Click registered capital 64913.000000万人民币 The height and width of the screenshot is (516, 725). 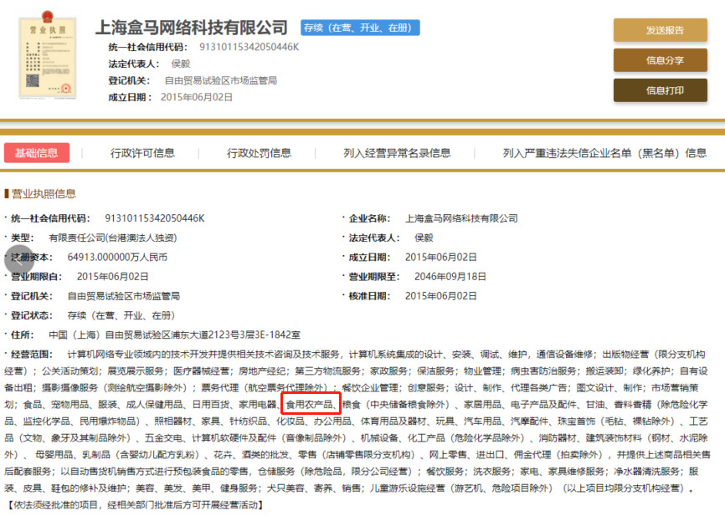point(117,258)
